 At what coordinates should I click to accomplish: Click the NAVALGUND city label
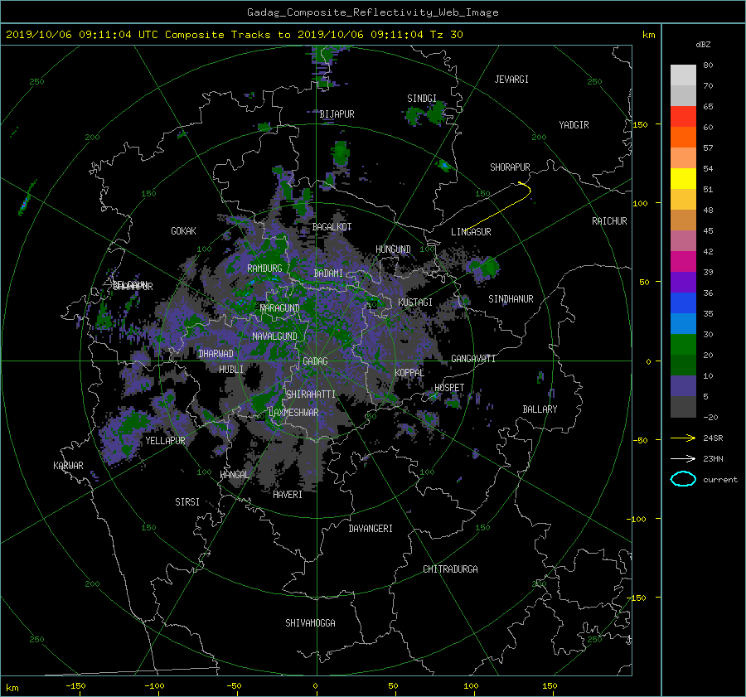[274, 336]
